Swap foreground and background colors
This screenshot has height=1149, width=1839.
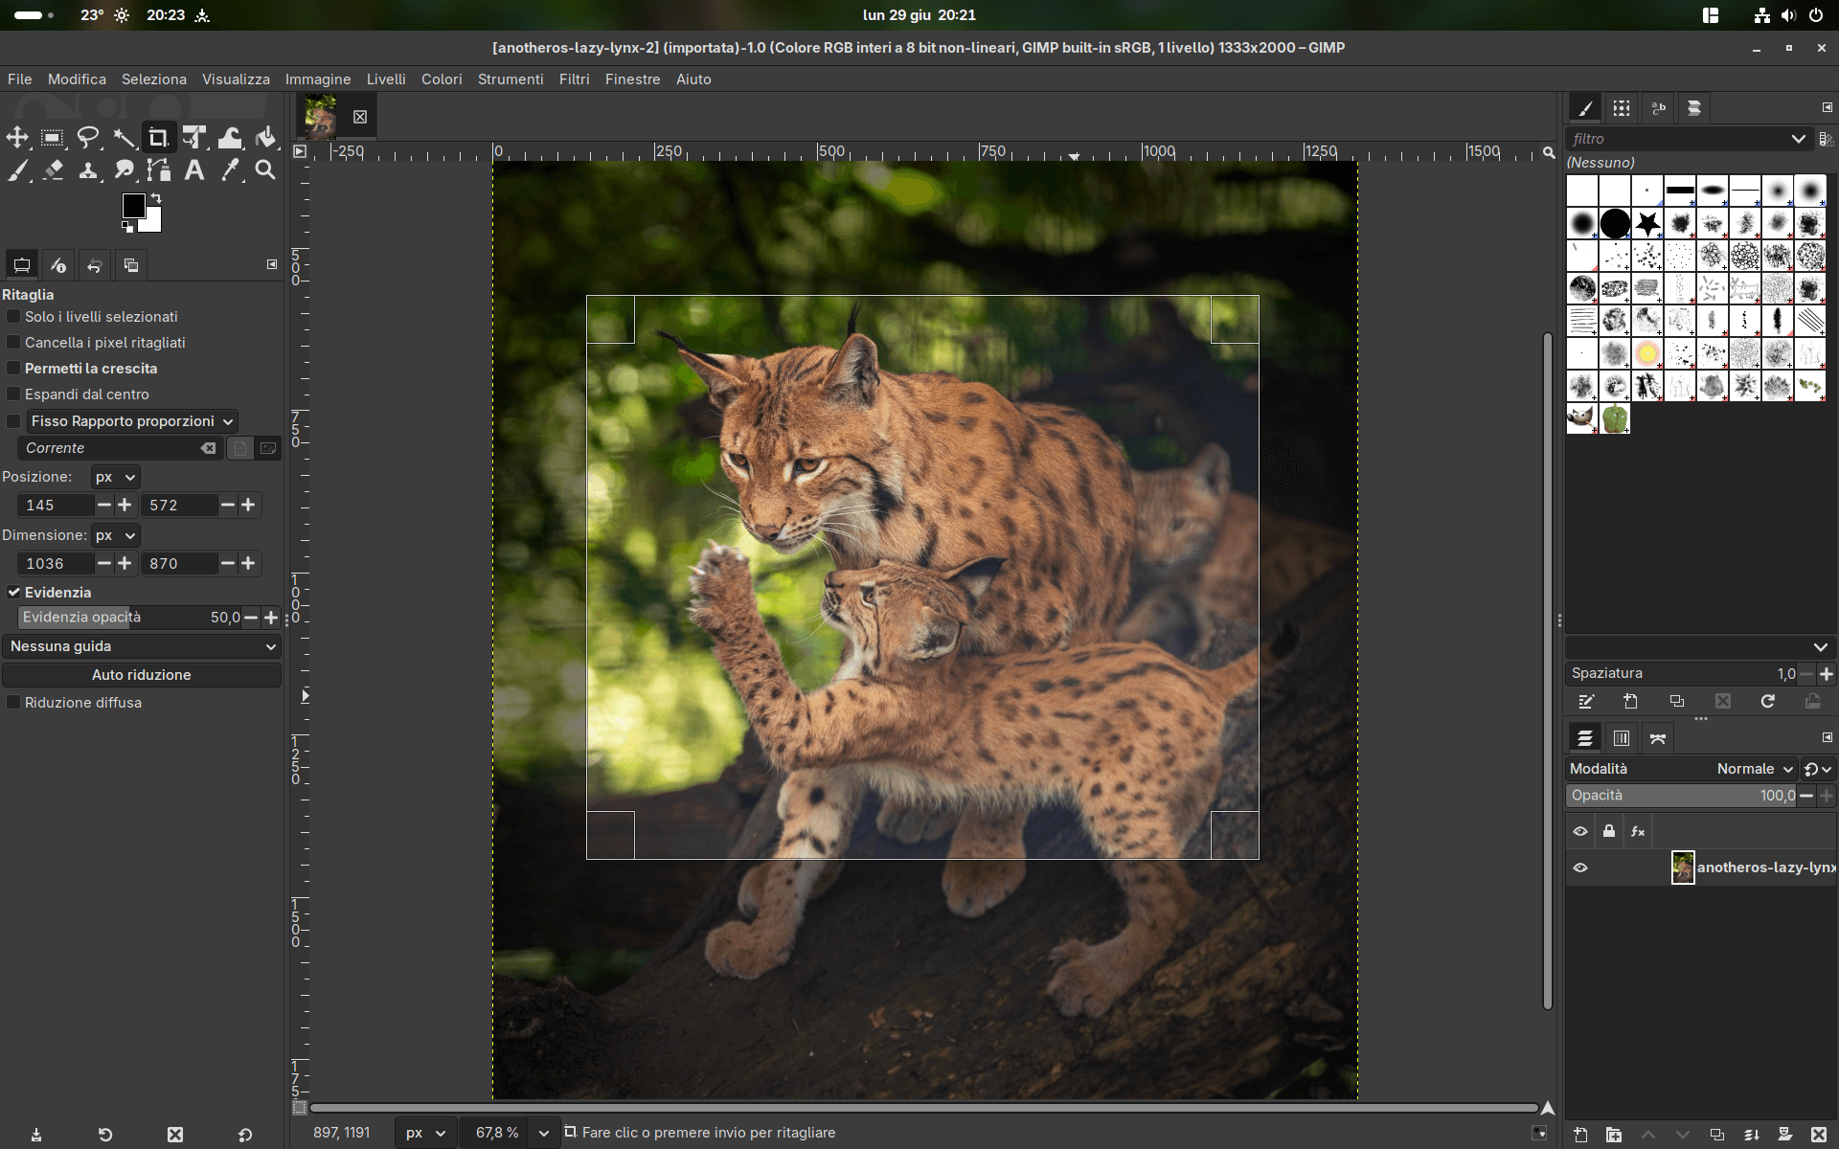[156, 198]
